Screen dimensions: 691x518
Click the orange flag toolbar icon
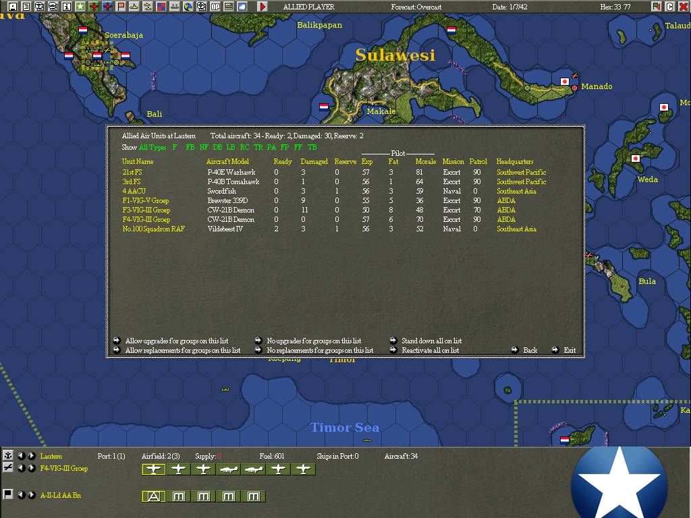coord(120,7)
